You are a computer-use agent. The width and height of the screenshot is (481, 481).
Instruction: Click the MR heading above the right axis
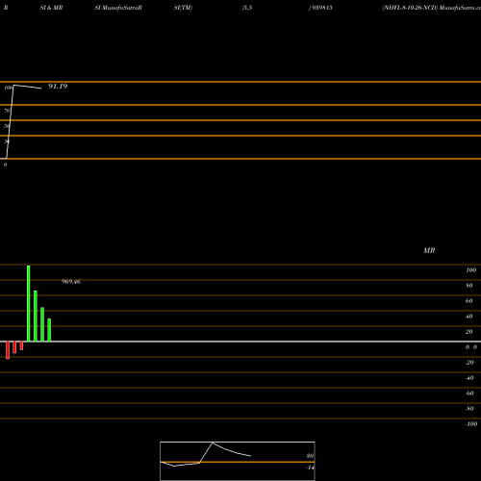(429, 250)
